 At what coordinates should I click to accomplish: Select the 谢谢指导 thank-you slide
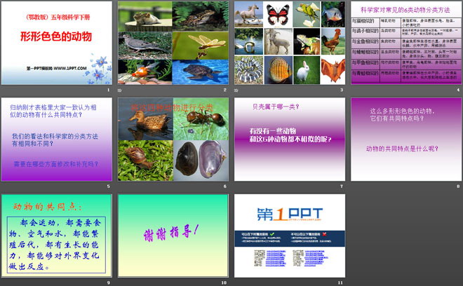pyautogui.click(x=173, y=235)
